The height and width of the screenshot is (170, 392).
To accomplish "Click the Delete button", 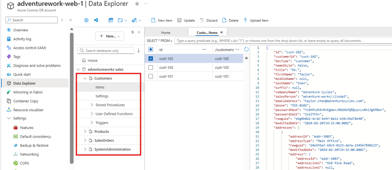I will (x=230, y=21).
